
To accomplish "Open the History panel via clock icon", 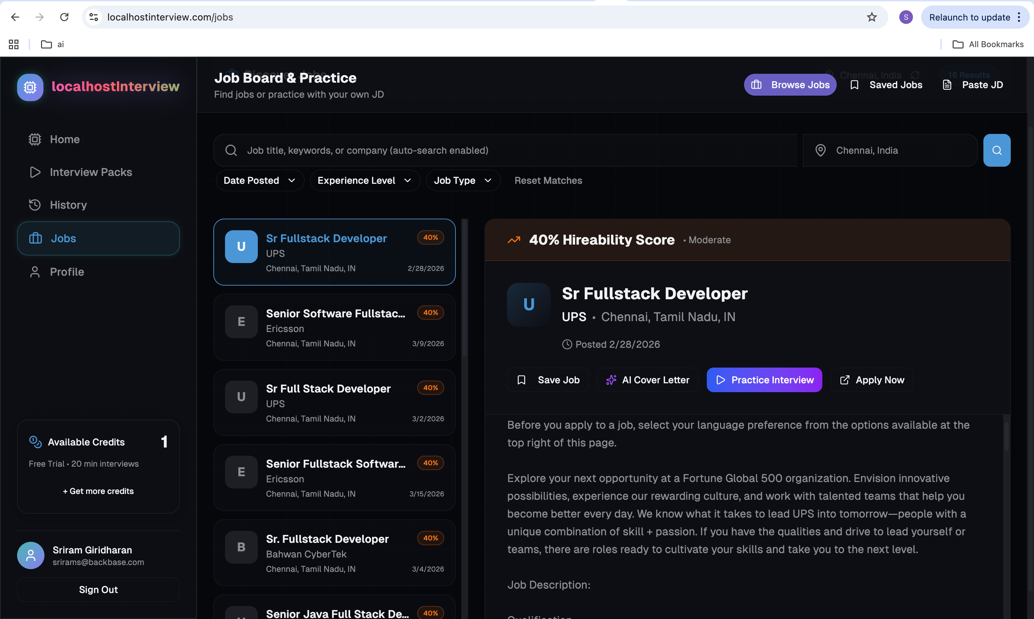I will coord(35,205).
